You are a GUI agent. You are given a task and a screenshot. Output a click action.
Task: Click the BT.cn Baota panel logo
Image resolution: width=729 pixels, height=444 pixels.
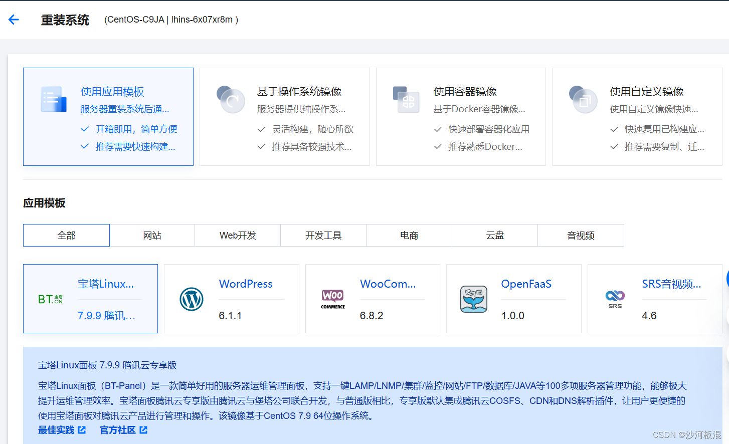point(50,299)
